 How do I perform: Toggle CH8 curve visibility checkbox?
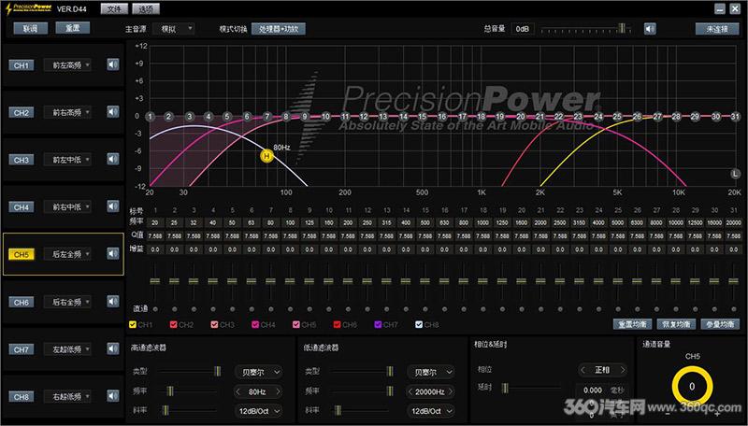point(419,324)
